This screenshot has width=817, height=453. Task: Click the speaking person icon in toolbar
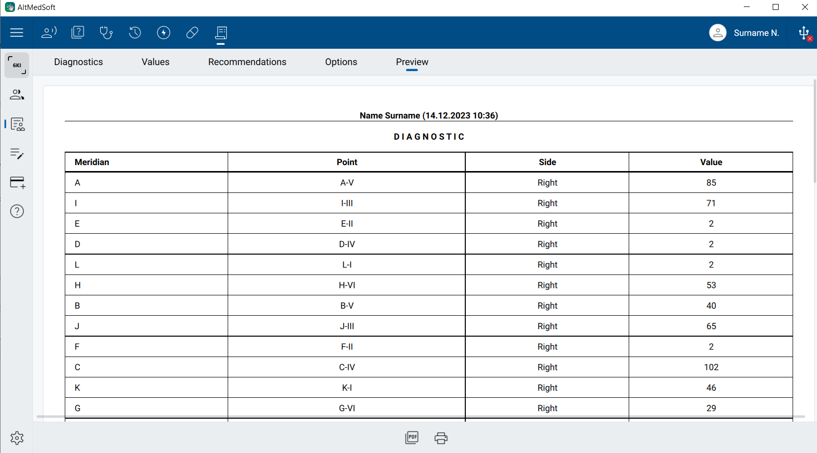pos(49,33)
